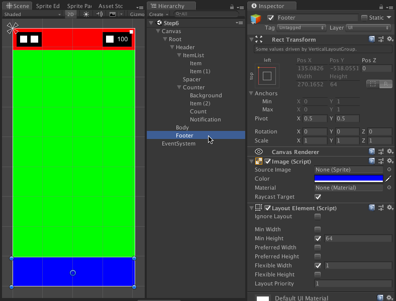Click the Footer GameObject cube icon
The image size is (396, 301).
(x=256, y=19)
